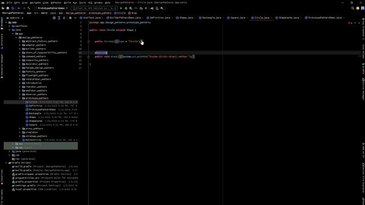The image size is (365, 205).
Task: Click the fold toggle beside draw() method
Action: click(88, 56)
